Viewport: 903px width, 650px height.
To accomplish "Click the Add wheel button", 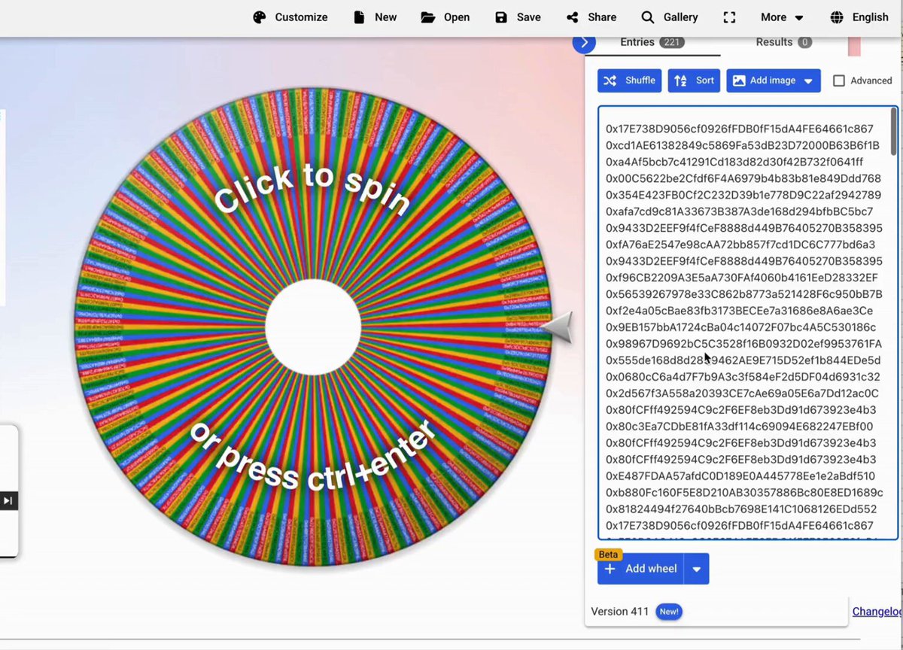I will [641, 569].
